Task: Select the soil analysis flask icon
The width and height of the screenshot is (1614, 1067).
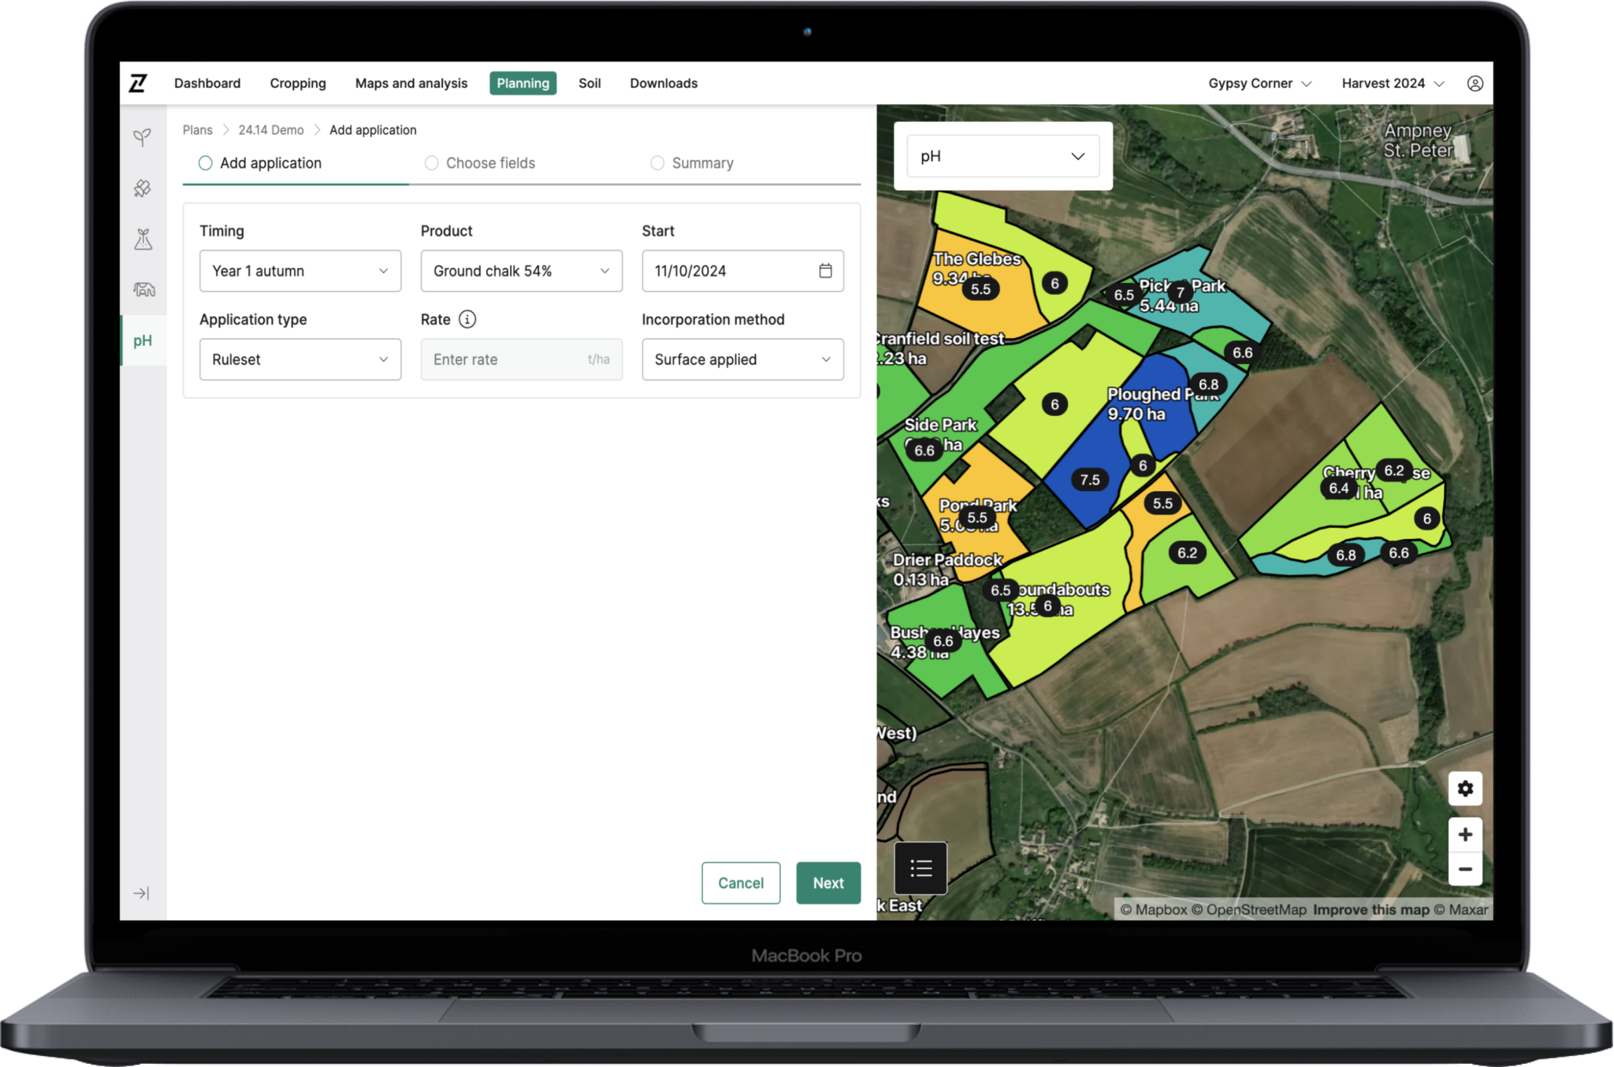Action: (x=143, y=239)
